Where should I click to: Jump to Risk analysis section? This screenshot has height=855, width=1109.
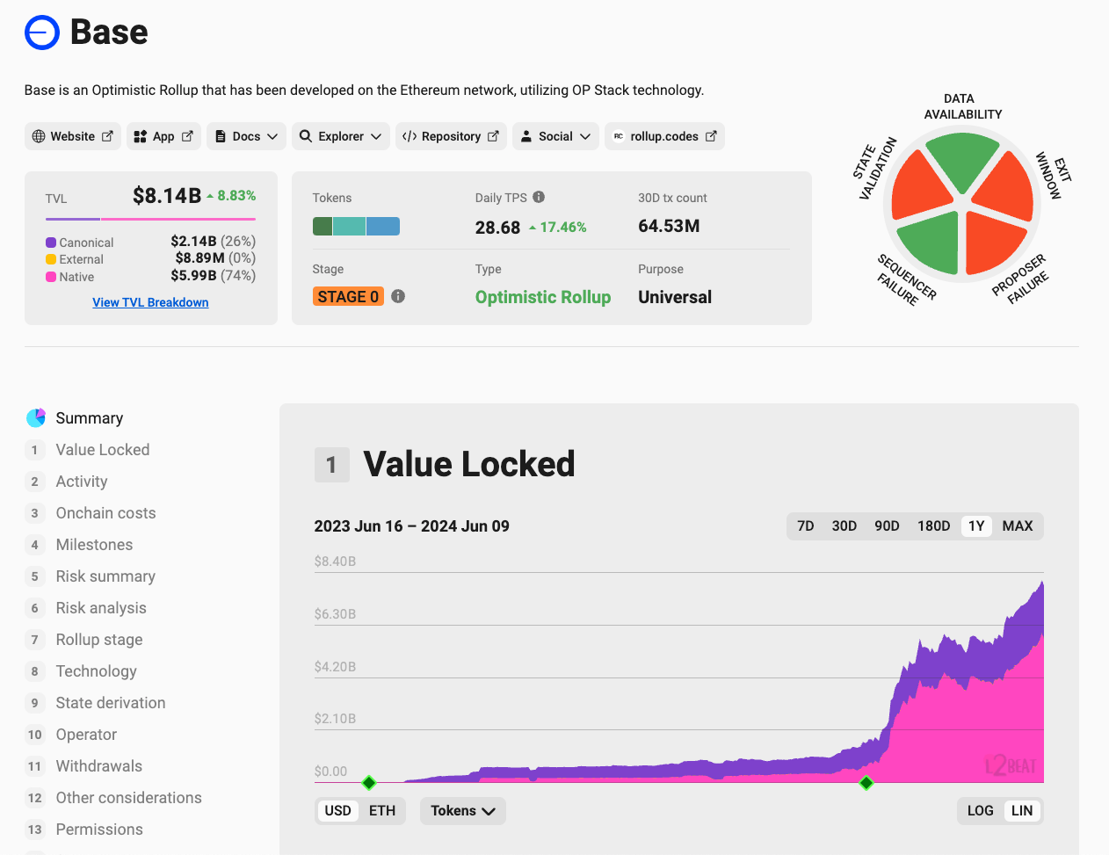101,608
